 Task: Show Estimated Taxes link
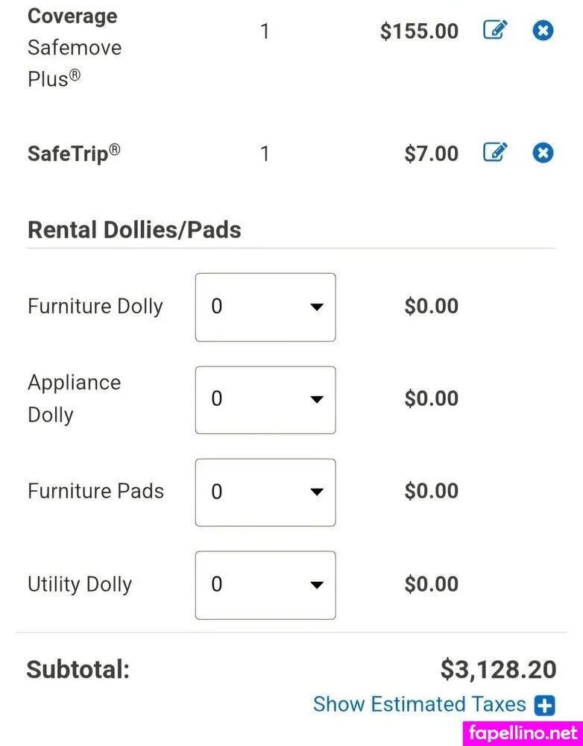(420, 704)
